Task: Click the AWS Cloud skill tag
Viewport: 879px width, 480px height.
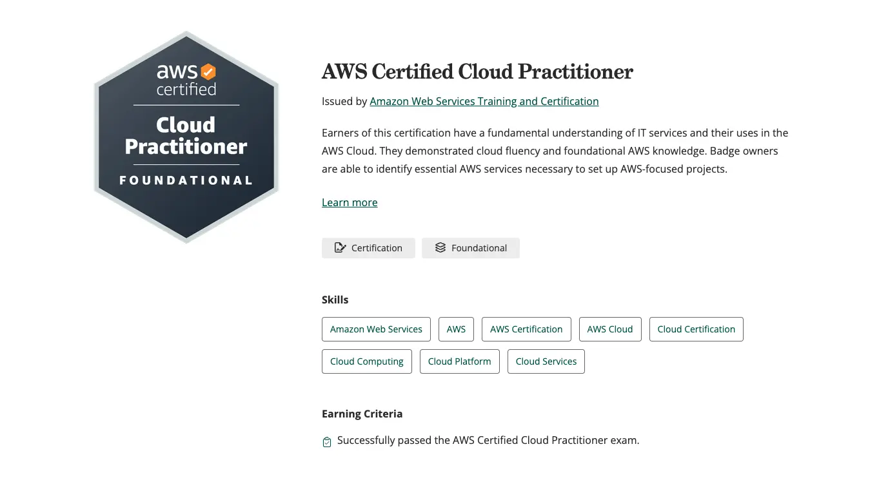Action: tap(609, 329)
